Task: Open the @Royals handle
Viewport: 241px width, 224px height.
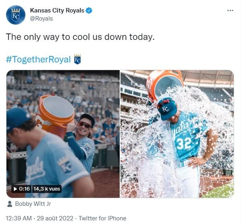Action: [42, 19]
